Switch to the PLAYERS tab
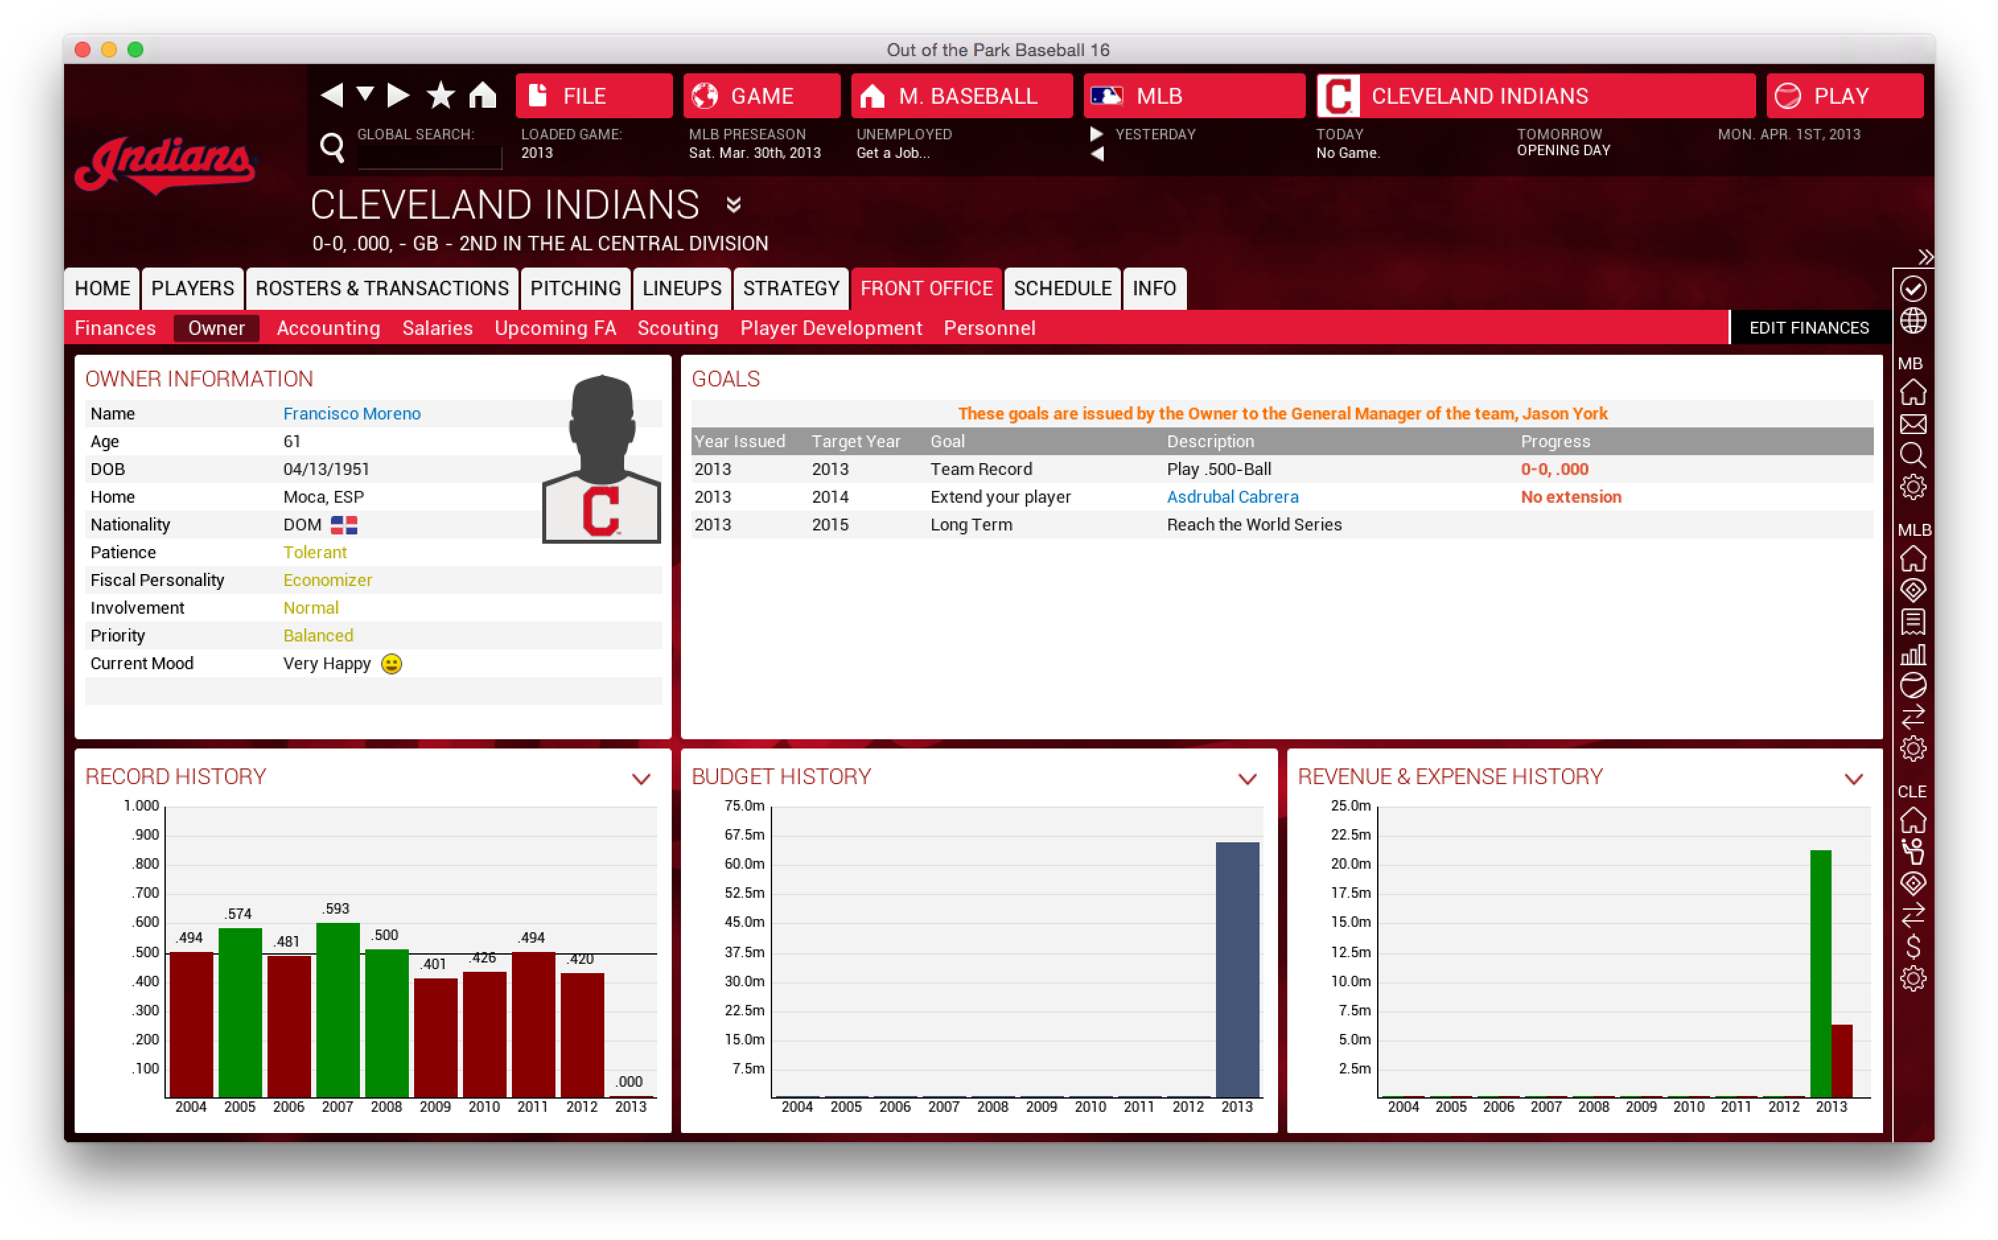This screenshot has width=1998, height=1240. tap(193, 289)
